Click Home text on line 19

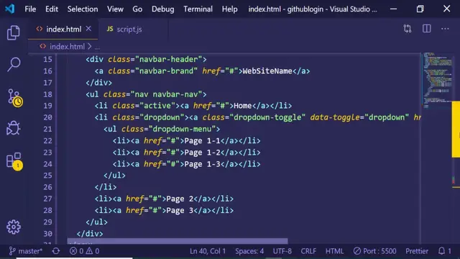pos(243,106)
